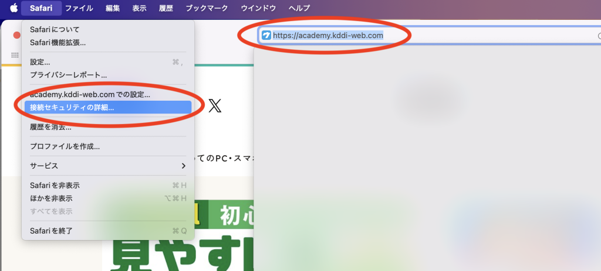Click the X logo on the webpage
Screen dimensions: 601x271
point(215,105)
